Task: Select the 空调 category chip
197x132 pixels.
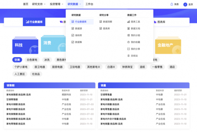Action: click(x=17, y=60)
